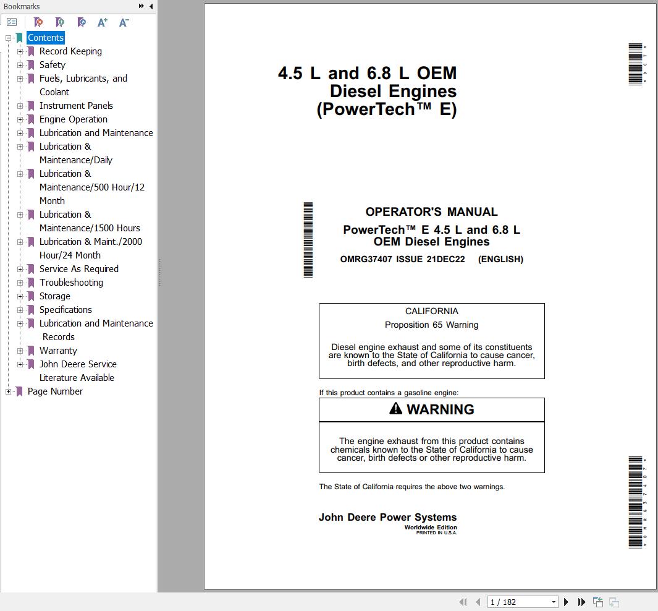Screen dimensions: 658x611
Task: Go to the next page arrow
Action: (566, 602)
